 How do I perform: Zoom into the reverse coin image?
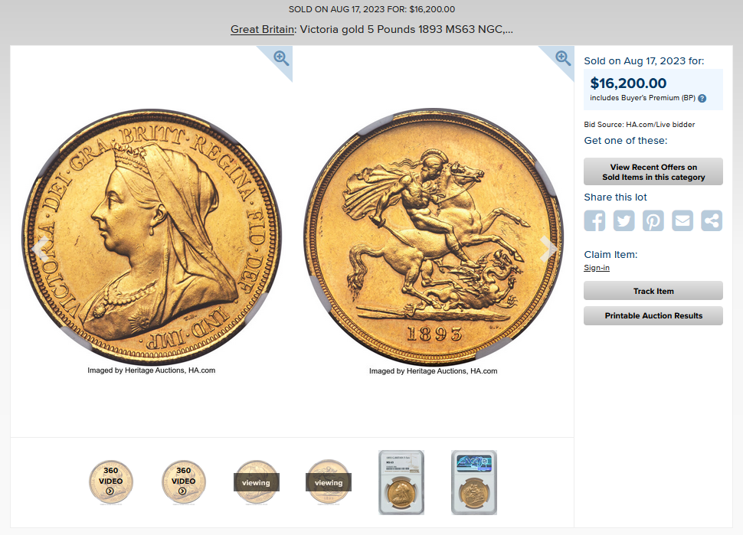[x=563, y=58]
